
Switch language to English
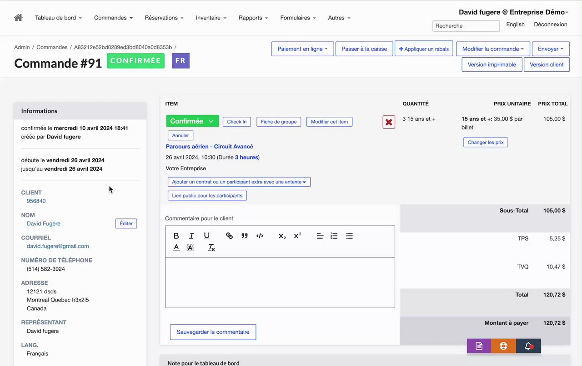tap(515, 25)
